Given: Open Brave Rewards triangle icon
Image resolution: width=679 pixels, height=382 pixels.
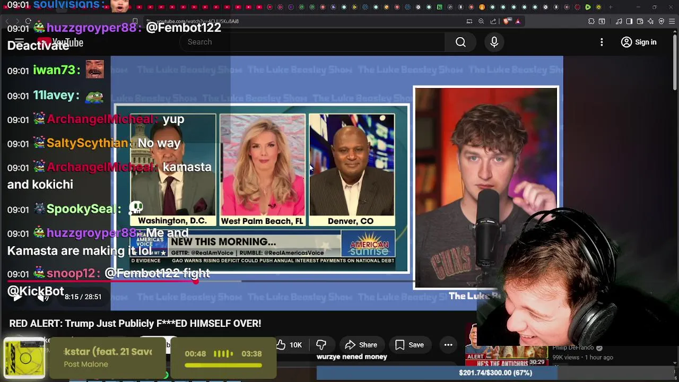Looking at the screenshot, I should coord(518,21).
